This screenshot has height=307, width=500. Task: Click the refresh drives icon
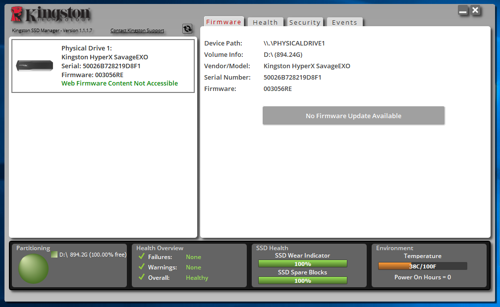tap(187, 29)
